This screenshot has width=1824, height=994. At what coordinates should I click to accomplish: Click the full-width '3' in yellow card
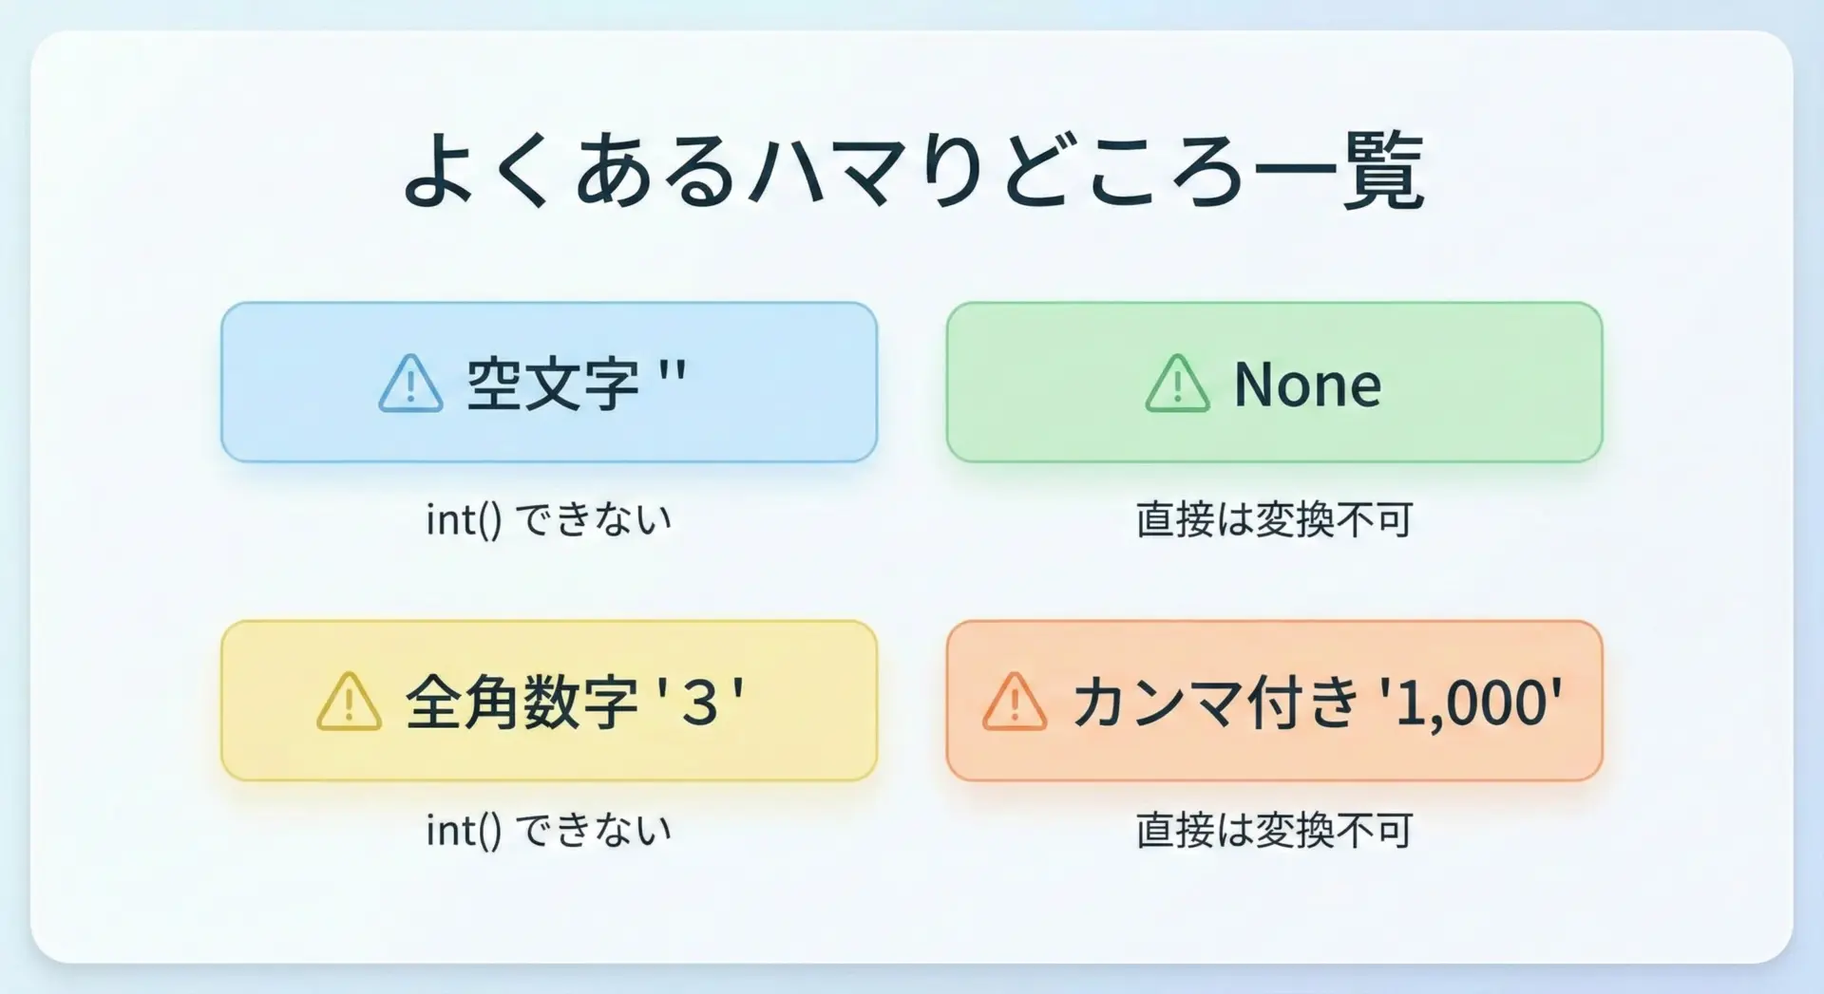(699, 703)
